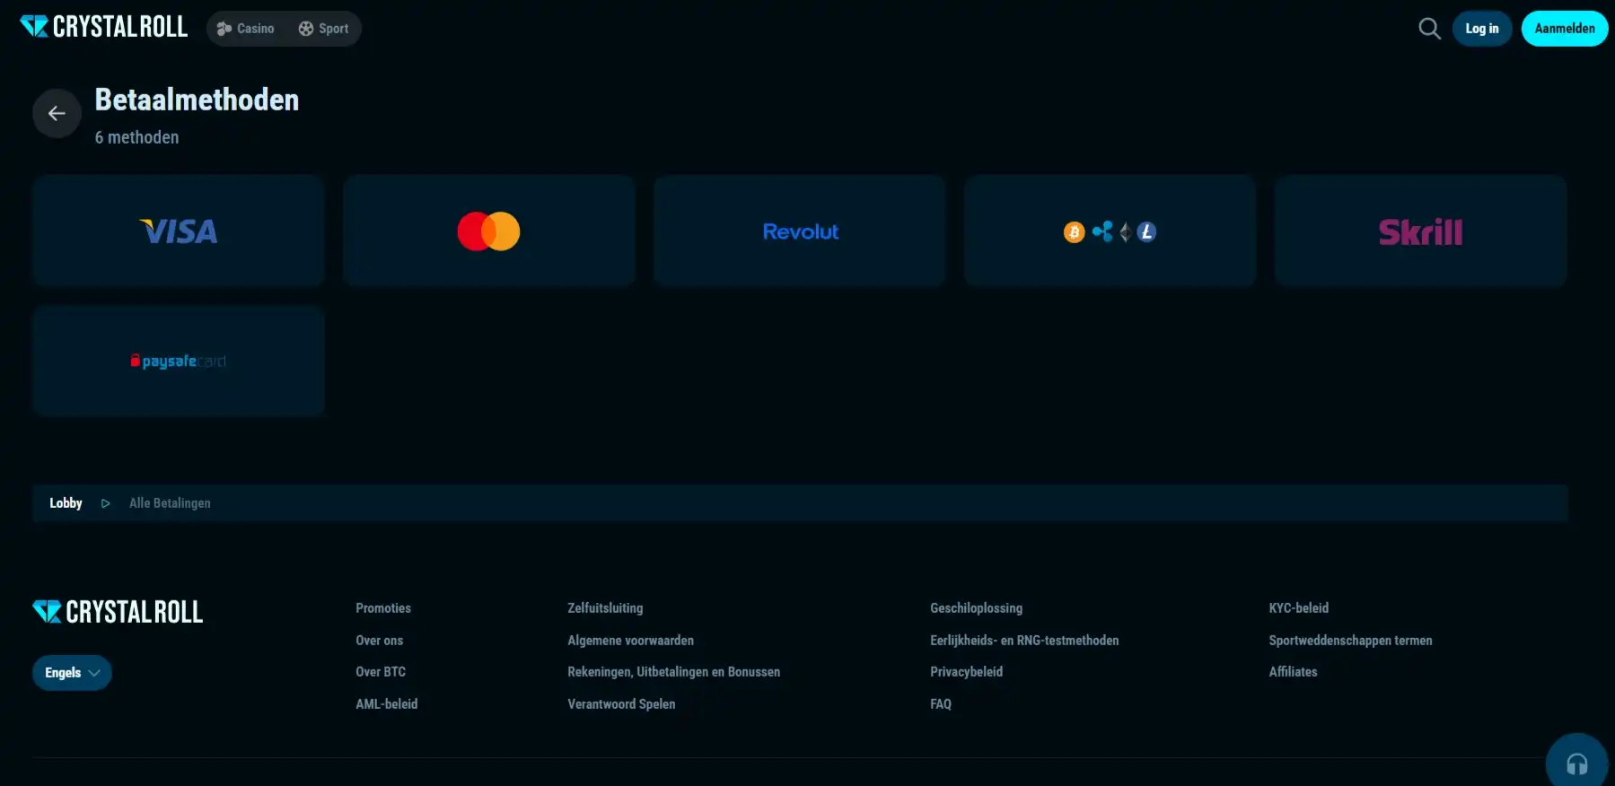Open Eerlijkheids- en RNG-testmethoden link
The width and height of the screenshot is (1615, 786).
point(1024,641)
